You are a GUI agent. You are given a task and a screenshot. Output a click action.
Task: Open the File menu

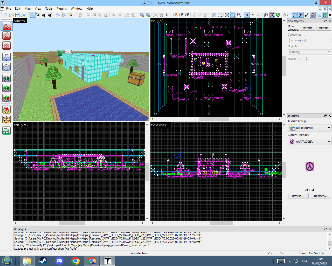tap(9, 9)
